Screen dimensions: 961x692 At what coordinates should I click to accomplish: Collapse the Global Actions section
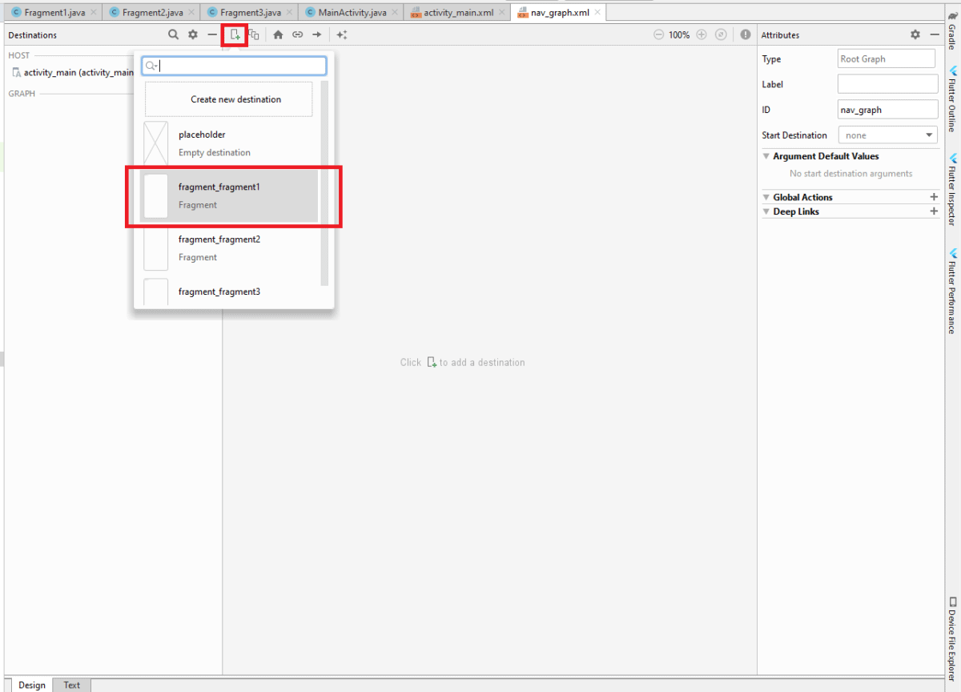pyautogui.click(x=766, y=197)
